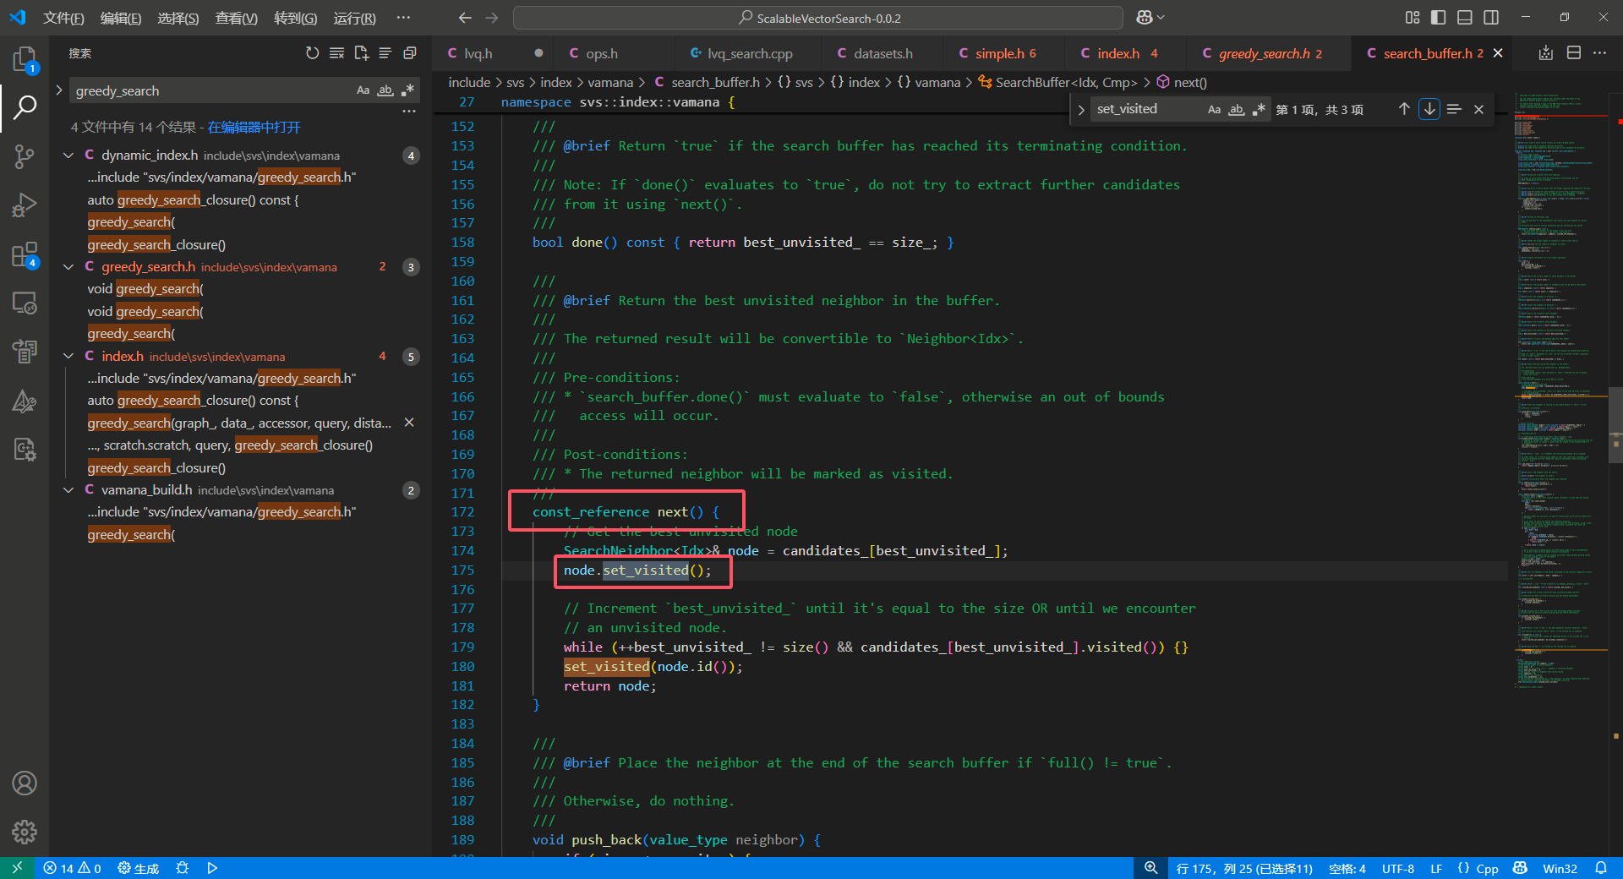Open the Explorer view in activity bar
The image size is (1623, 879).
pos(25,59)
